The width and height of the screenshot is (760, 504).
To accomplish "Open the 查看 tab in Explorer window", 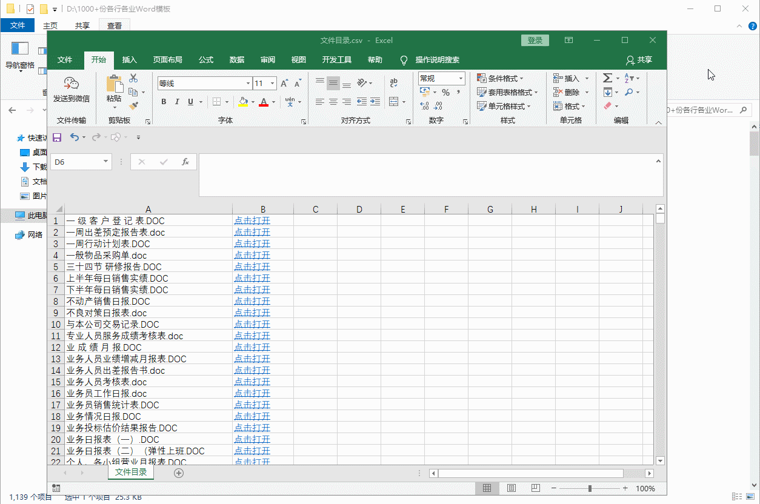I will [x=115, y=25].
